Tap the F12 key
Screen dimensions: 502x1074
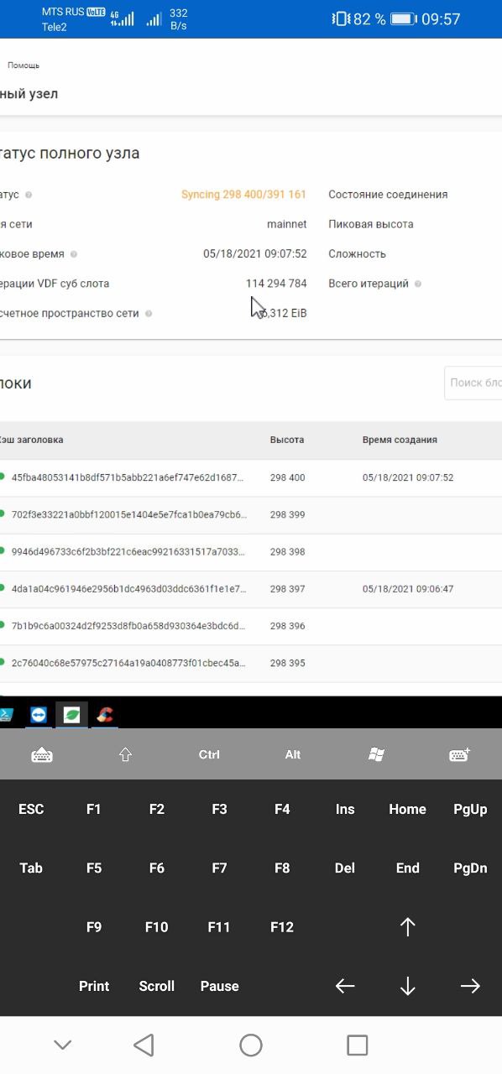[282, 927]
